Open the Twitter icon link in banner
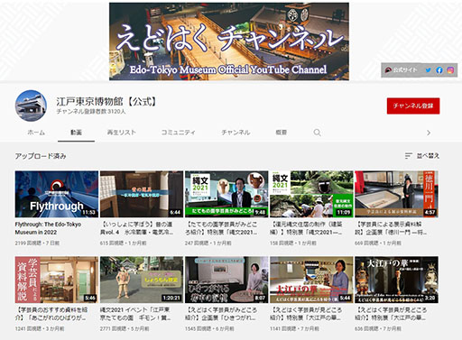Image resolution: width=462 pixels, height=340 pixels. (x=428, y=70)
